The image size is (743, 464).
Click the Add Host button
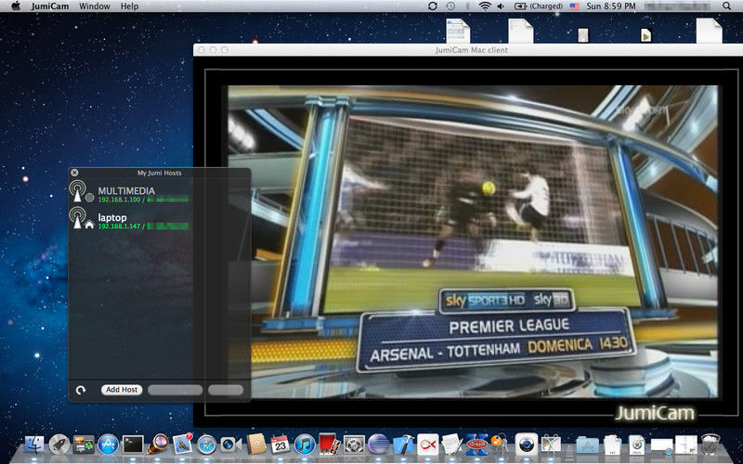click(x=122, y=390)
